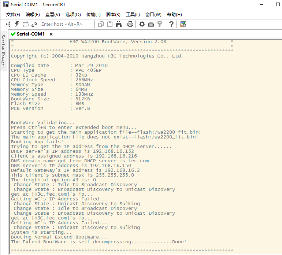Open the 文件(F) menu
Screen dimensions: 282x255
tap(13, 15)
